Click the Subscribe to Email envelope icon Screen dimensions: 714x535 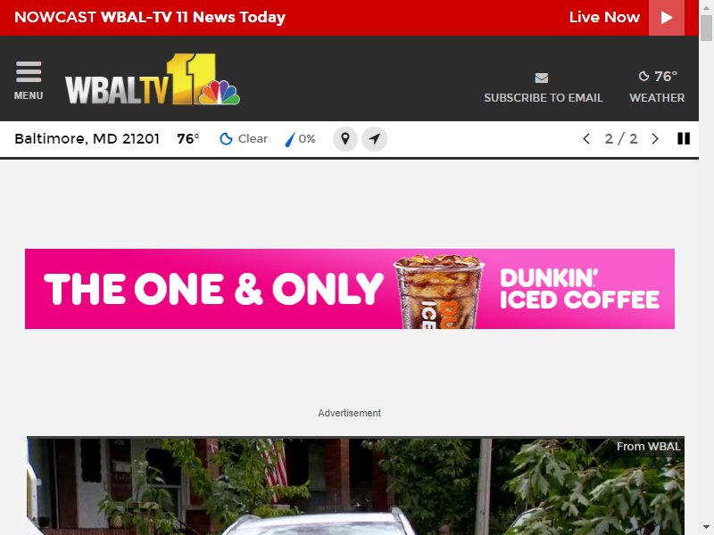pos(542,78)
